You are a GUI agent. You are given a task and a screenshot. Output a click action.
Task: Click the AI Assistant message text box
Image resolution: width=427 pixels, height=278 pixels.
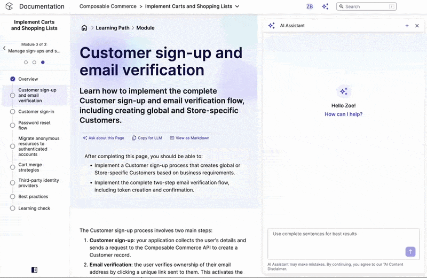coord(343,244)
